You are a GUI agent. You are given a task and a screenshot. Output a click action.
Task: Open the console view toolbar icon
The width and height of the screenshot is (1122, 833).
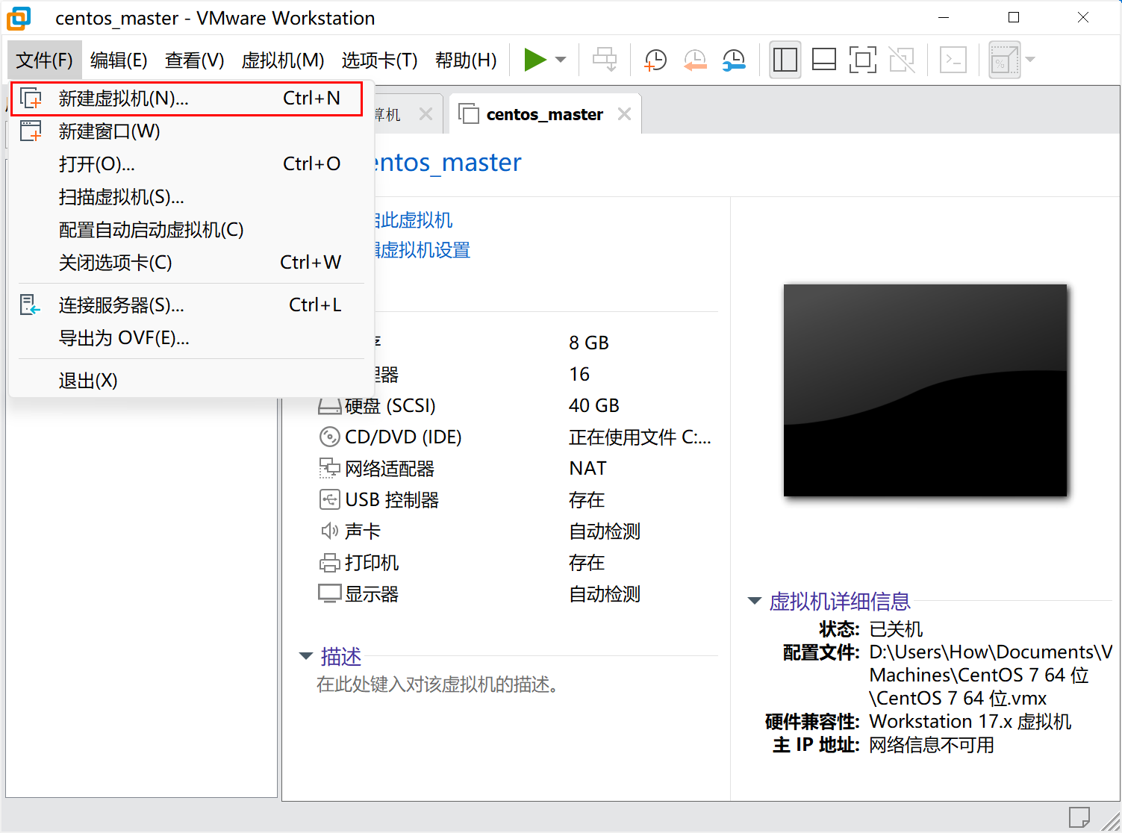pyautogui.click(x=953, y=60)
